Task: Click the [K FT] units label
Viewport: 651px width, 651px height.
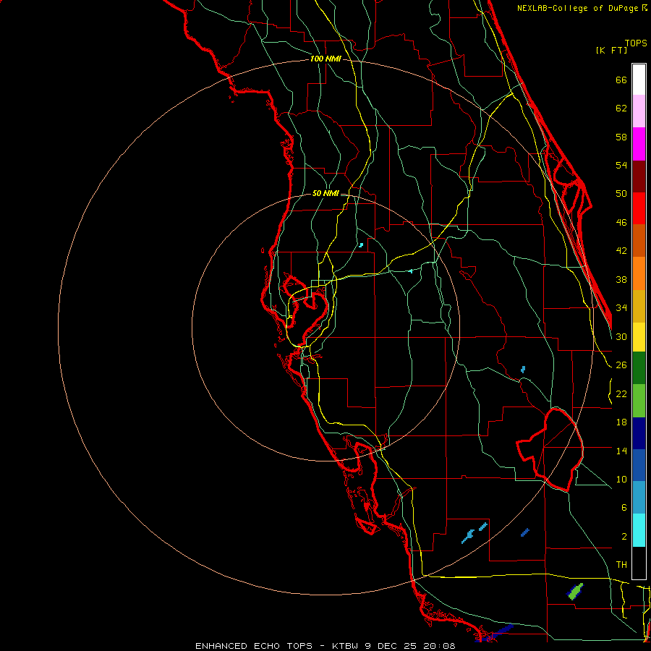Action: tap(611, 50)
